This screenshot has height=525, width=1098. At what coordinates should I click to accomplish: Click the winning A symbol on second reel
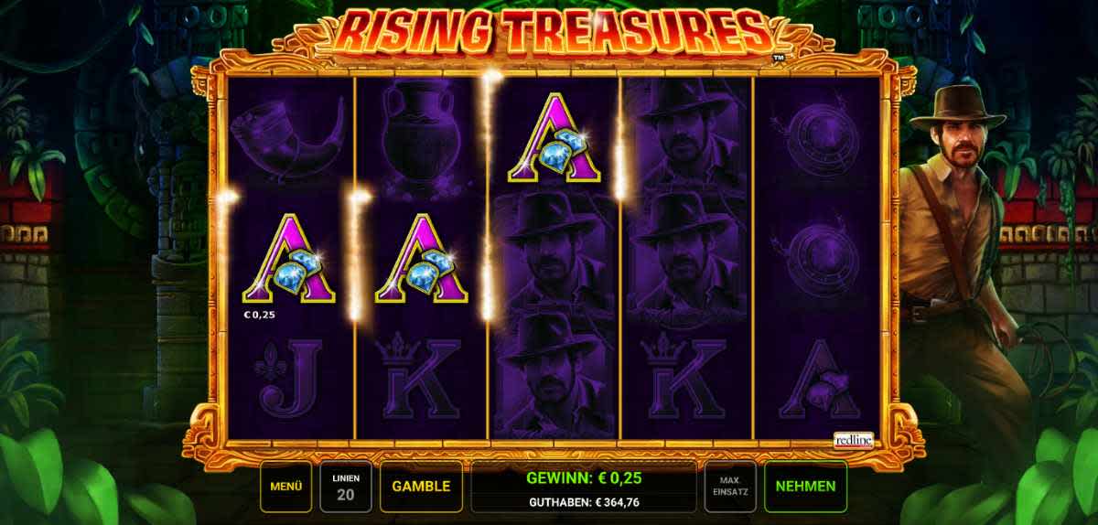[421, 259]
